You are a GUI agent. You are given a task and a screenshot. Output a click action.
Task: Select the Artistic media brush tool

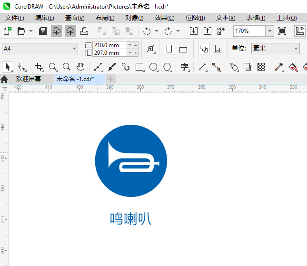112,67
